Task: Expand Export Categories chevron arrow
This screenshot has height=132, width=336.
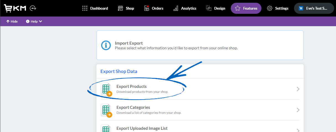Action: [298, 110]
